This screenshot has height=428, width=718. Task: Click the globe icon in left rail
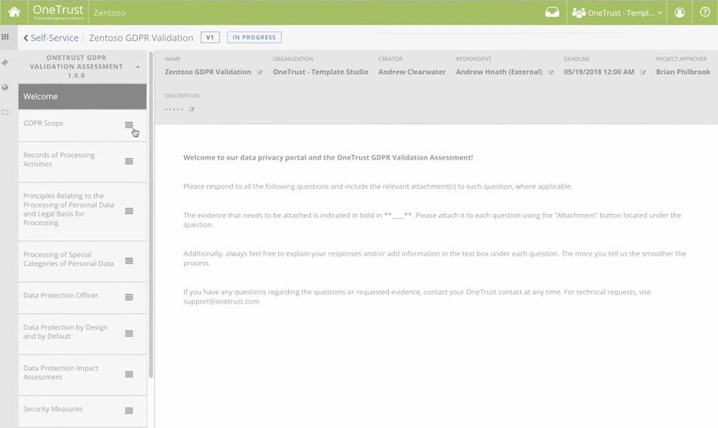pyautogui.click(x=5, y=87)
